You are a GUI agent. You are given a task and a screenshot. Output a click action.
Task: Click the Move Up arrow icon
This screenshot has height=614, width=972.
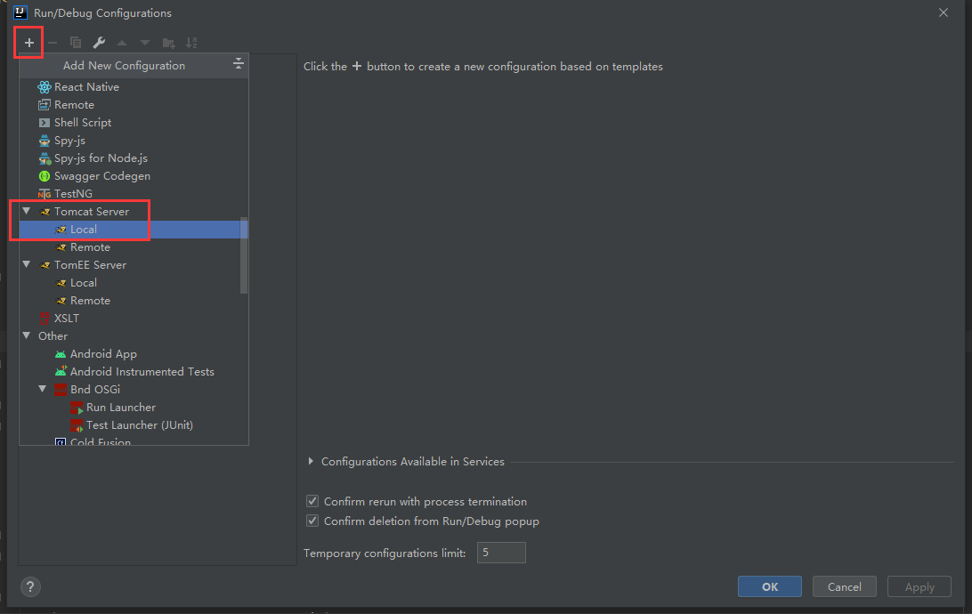click(122, 43)
